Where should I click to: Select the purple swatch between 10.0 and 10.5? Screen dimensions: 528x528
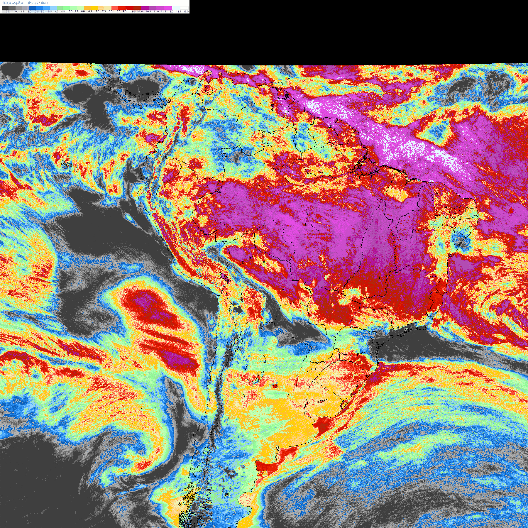click(145, 8)
